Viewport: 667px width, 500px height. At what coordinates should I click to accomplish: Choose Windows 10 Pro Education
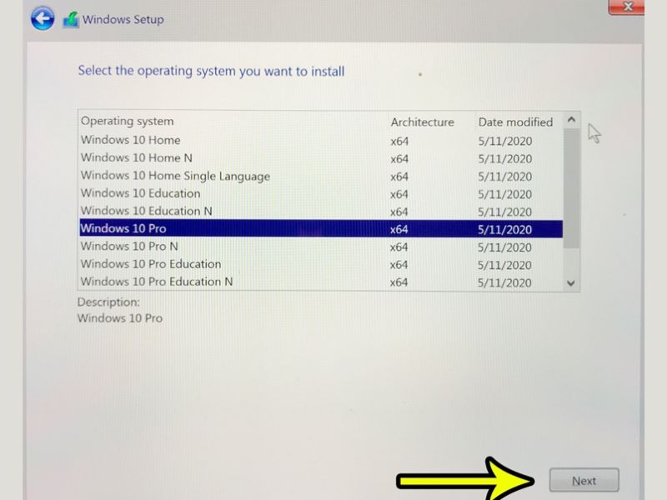321,264
